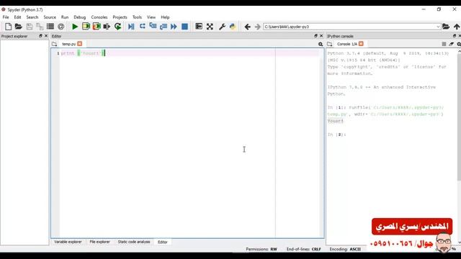
Task: Change to the parent directory up arrow
Action: [x=457, y=27]
